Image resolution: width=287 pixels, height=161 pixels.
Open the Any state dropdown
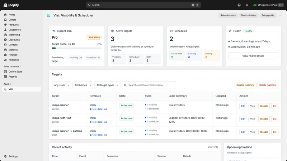click(x=61, y=85)
